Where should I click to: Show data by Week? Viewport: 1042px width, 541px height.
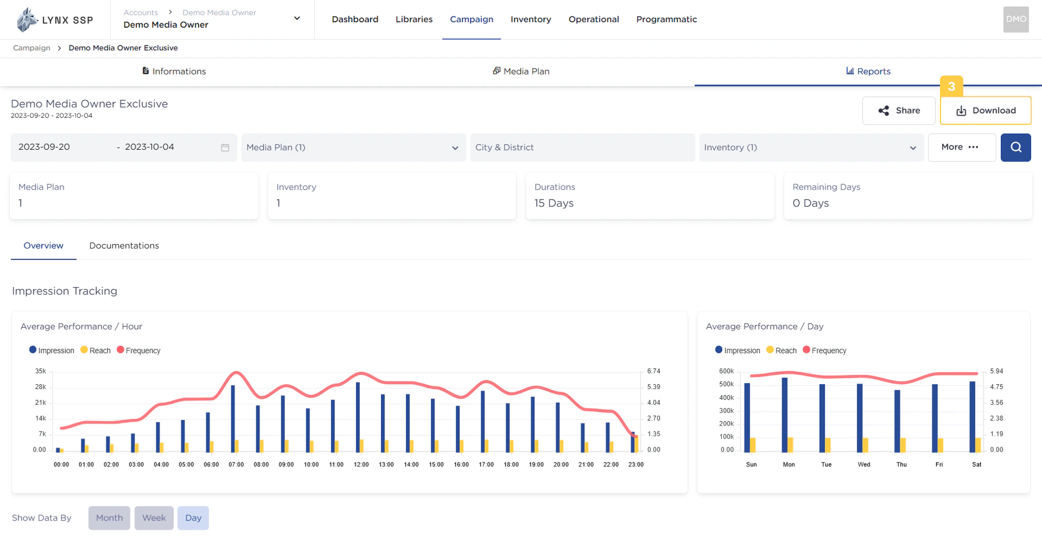coord(154,518)
